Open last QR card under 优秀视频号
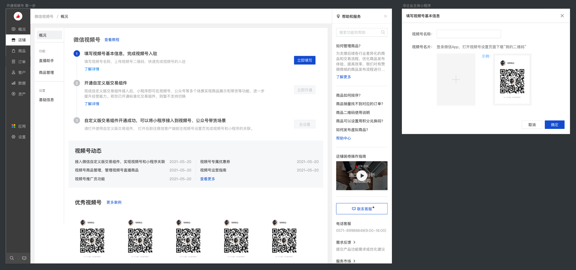 point(284,238)
